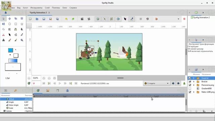Toggle position handles display (green circle)
The height and width of the screenshot is (121, 215).
pyautogui.click(x=98, y=19)
